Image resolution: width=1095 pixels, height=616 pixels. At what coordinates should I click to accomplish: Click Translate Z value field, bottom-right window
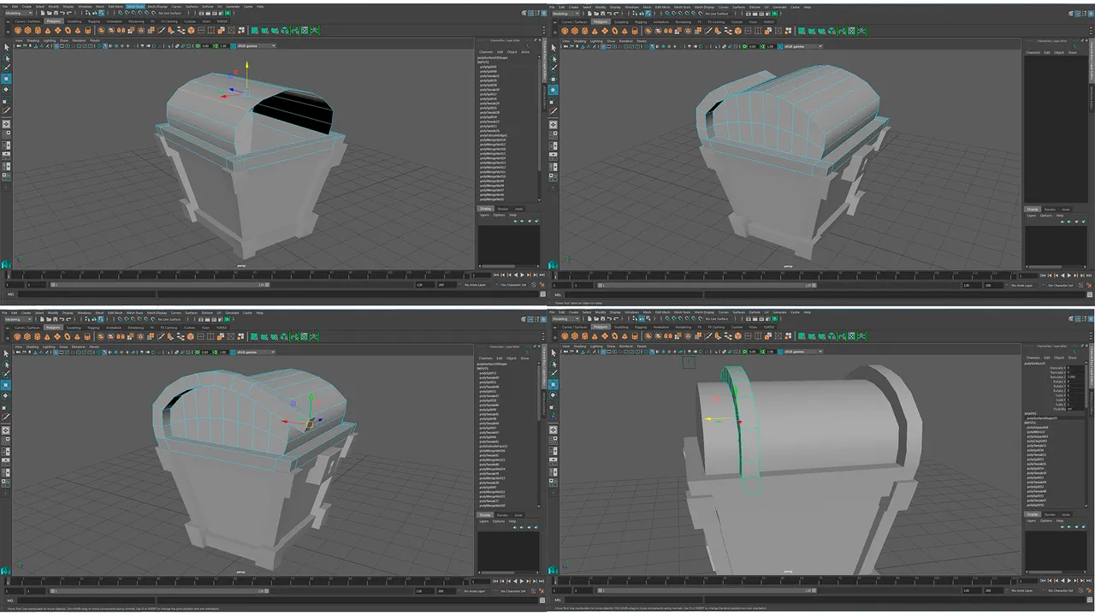click(x=1077, y=377)
